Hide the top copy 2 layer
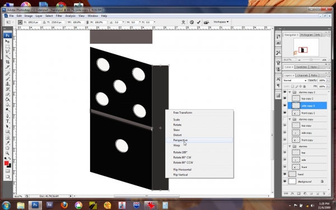The image size is (336, 210). point(285,99)
